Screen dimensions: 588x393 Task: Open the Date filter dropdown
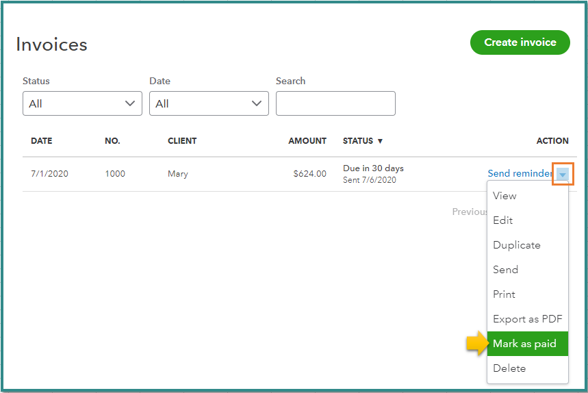tap(209, 103)
